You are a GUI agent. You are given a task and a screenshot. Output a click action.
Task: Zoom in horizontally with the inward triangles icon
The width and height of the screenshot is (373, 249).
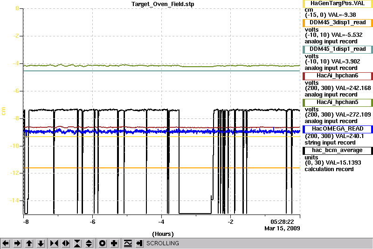(54, 243)
